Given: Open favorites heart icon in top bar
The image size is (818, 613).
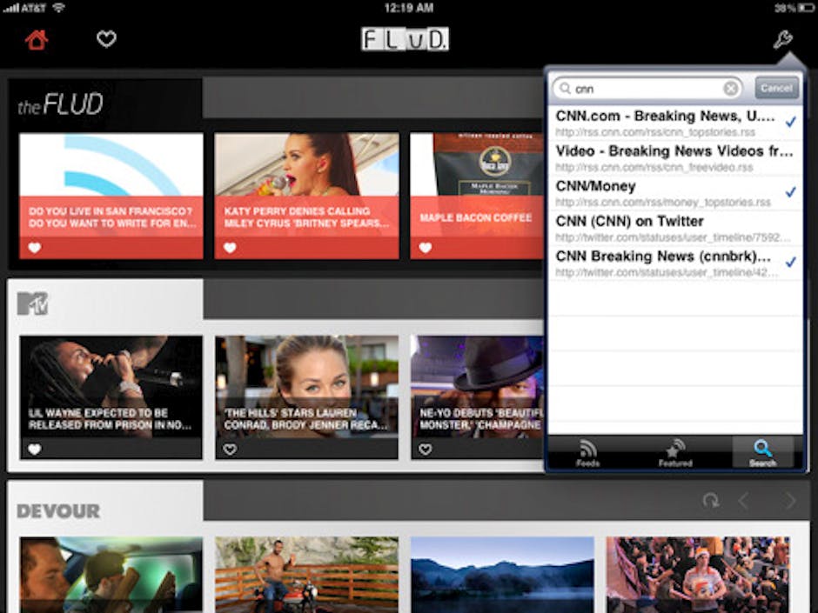Looking at the screenshot, I should pos(106,39).
